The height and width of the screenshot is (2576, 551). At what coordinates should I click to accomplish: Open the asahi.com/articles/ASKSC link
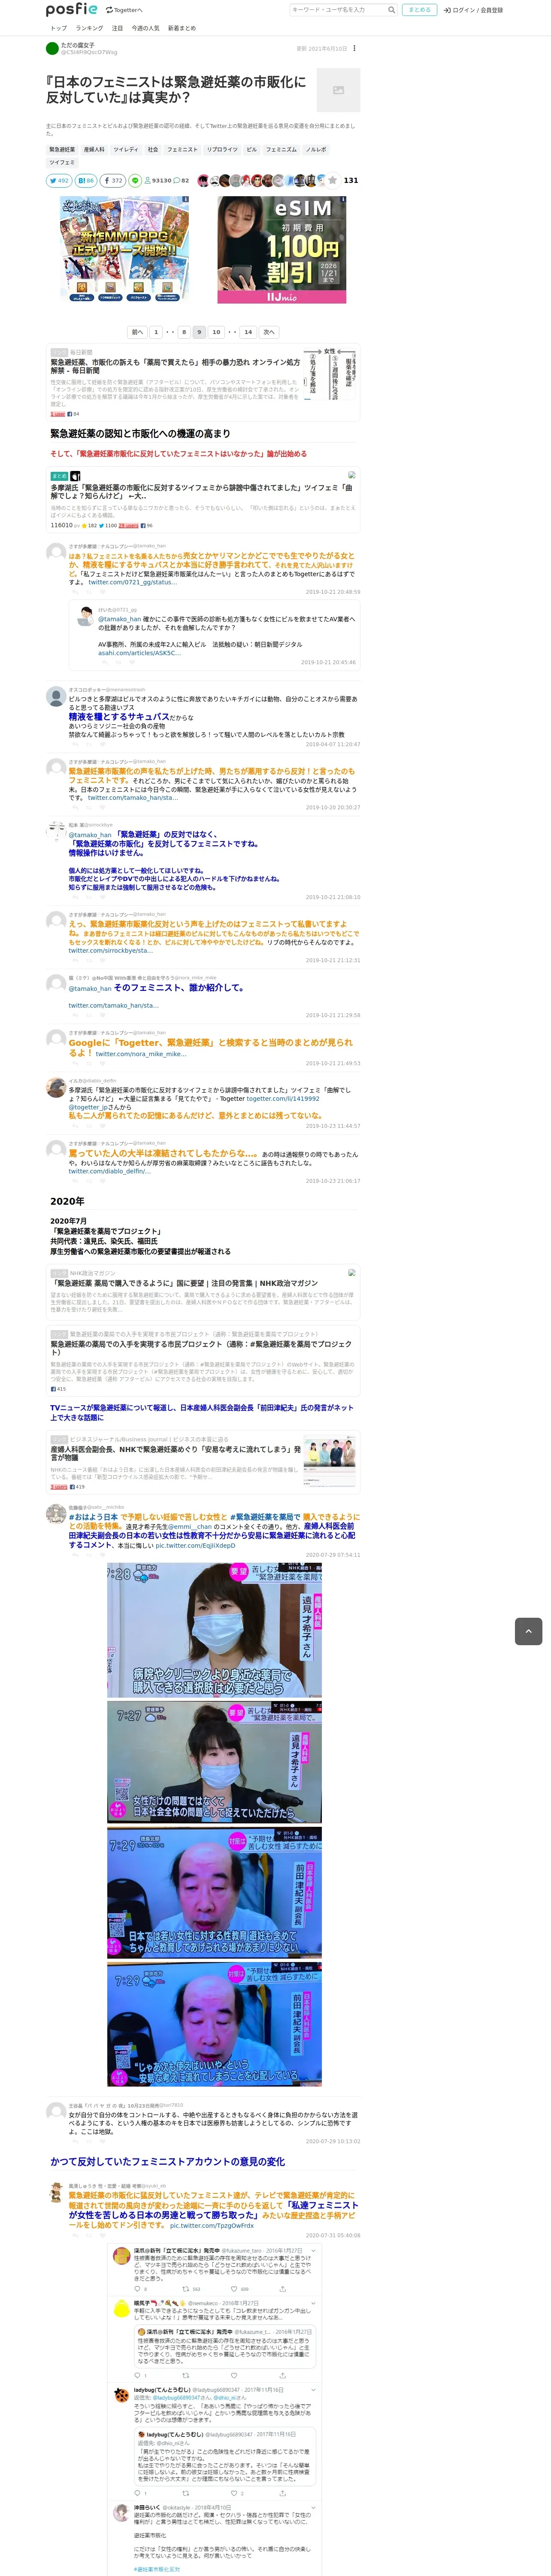[x=139, y=653]
